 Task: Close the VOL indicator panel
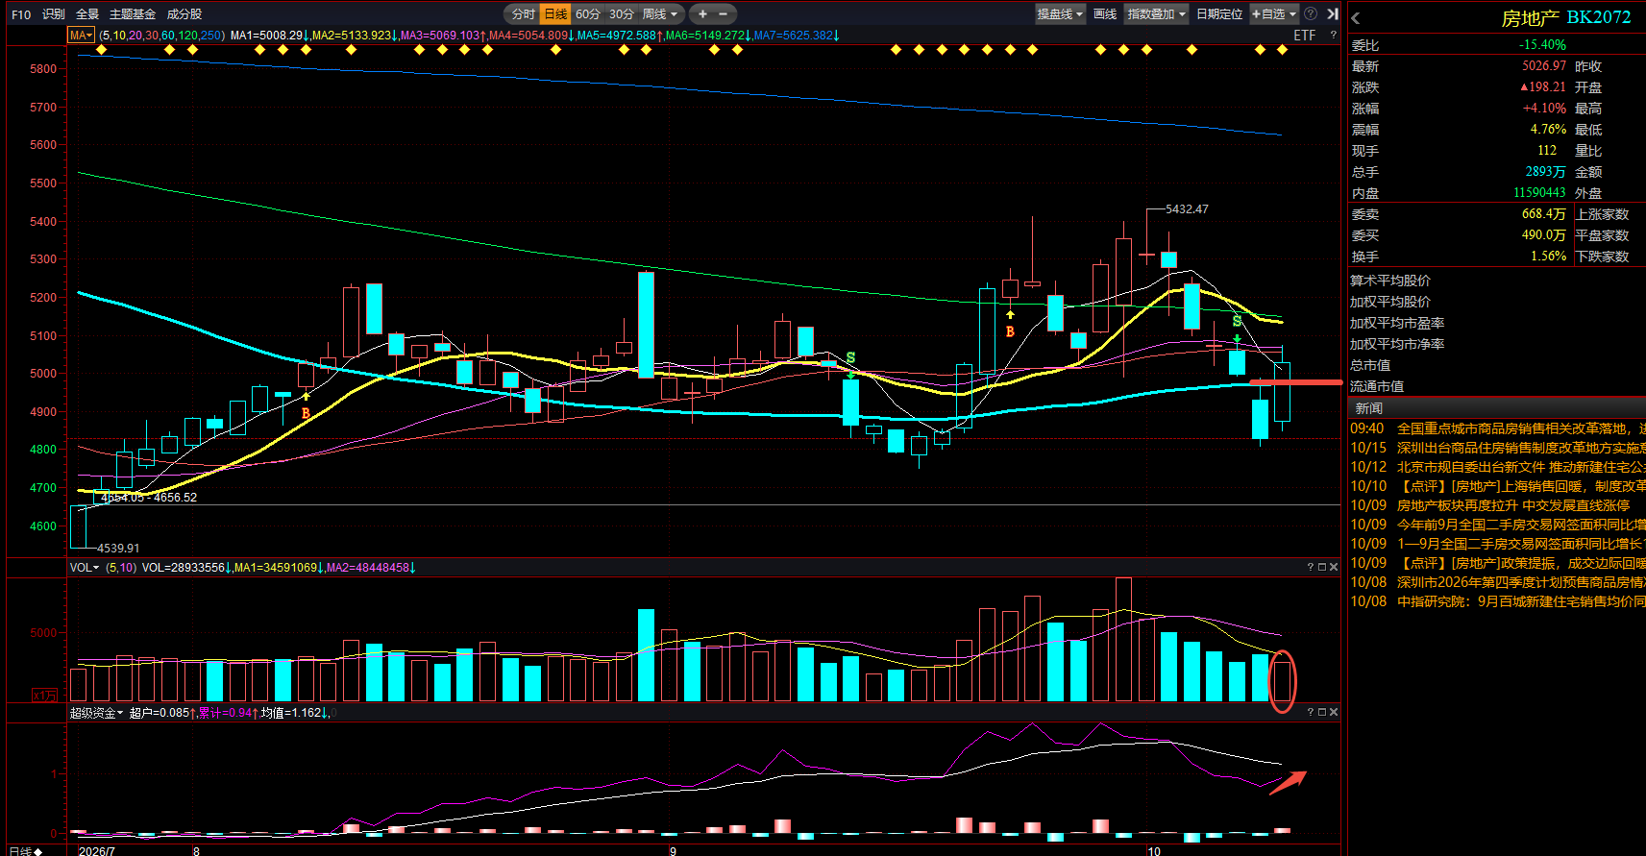pos(1333,567)
